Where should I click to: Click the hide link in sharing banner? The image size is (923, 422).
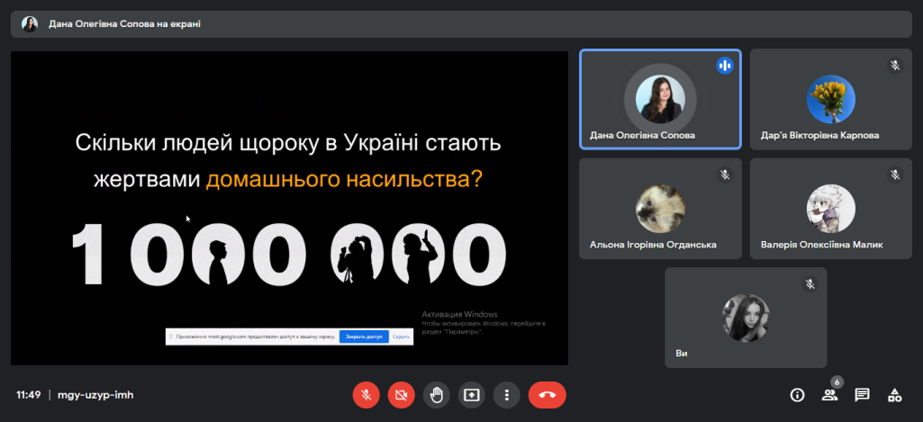point(401,337)
